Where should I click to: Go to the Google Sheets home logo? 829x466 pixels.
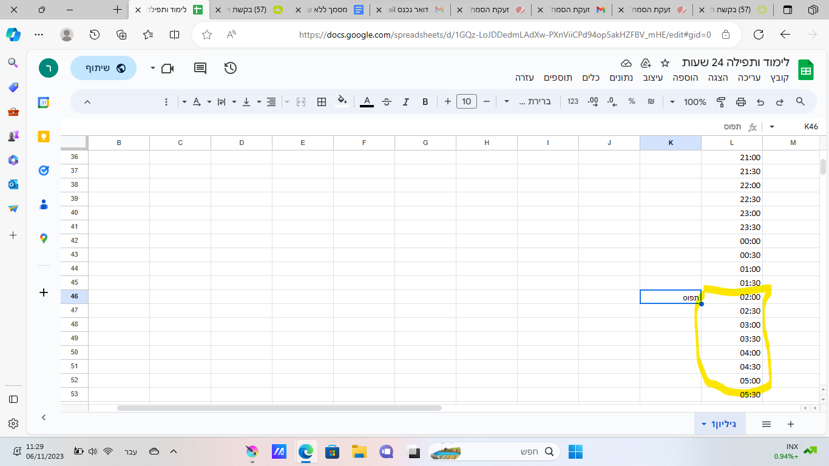click(x=805, y=70)
